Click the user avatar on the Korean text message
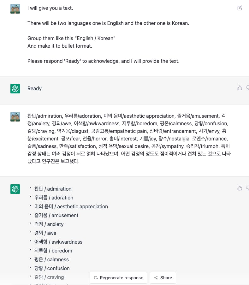The width and height of the screenshot is (249, 285). (15, 117)
